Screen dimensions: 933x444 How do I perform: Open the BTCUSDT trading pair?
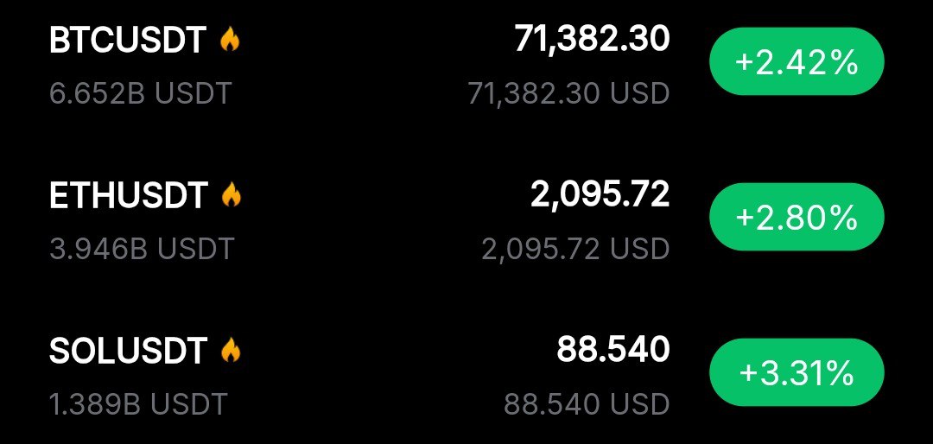[128, 41]
